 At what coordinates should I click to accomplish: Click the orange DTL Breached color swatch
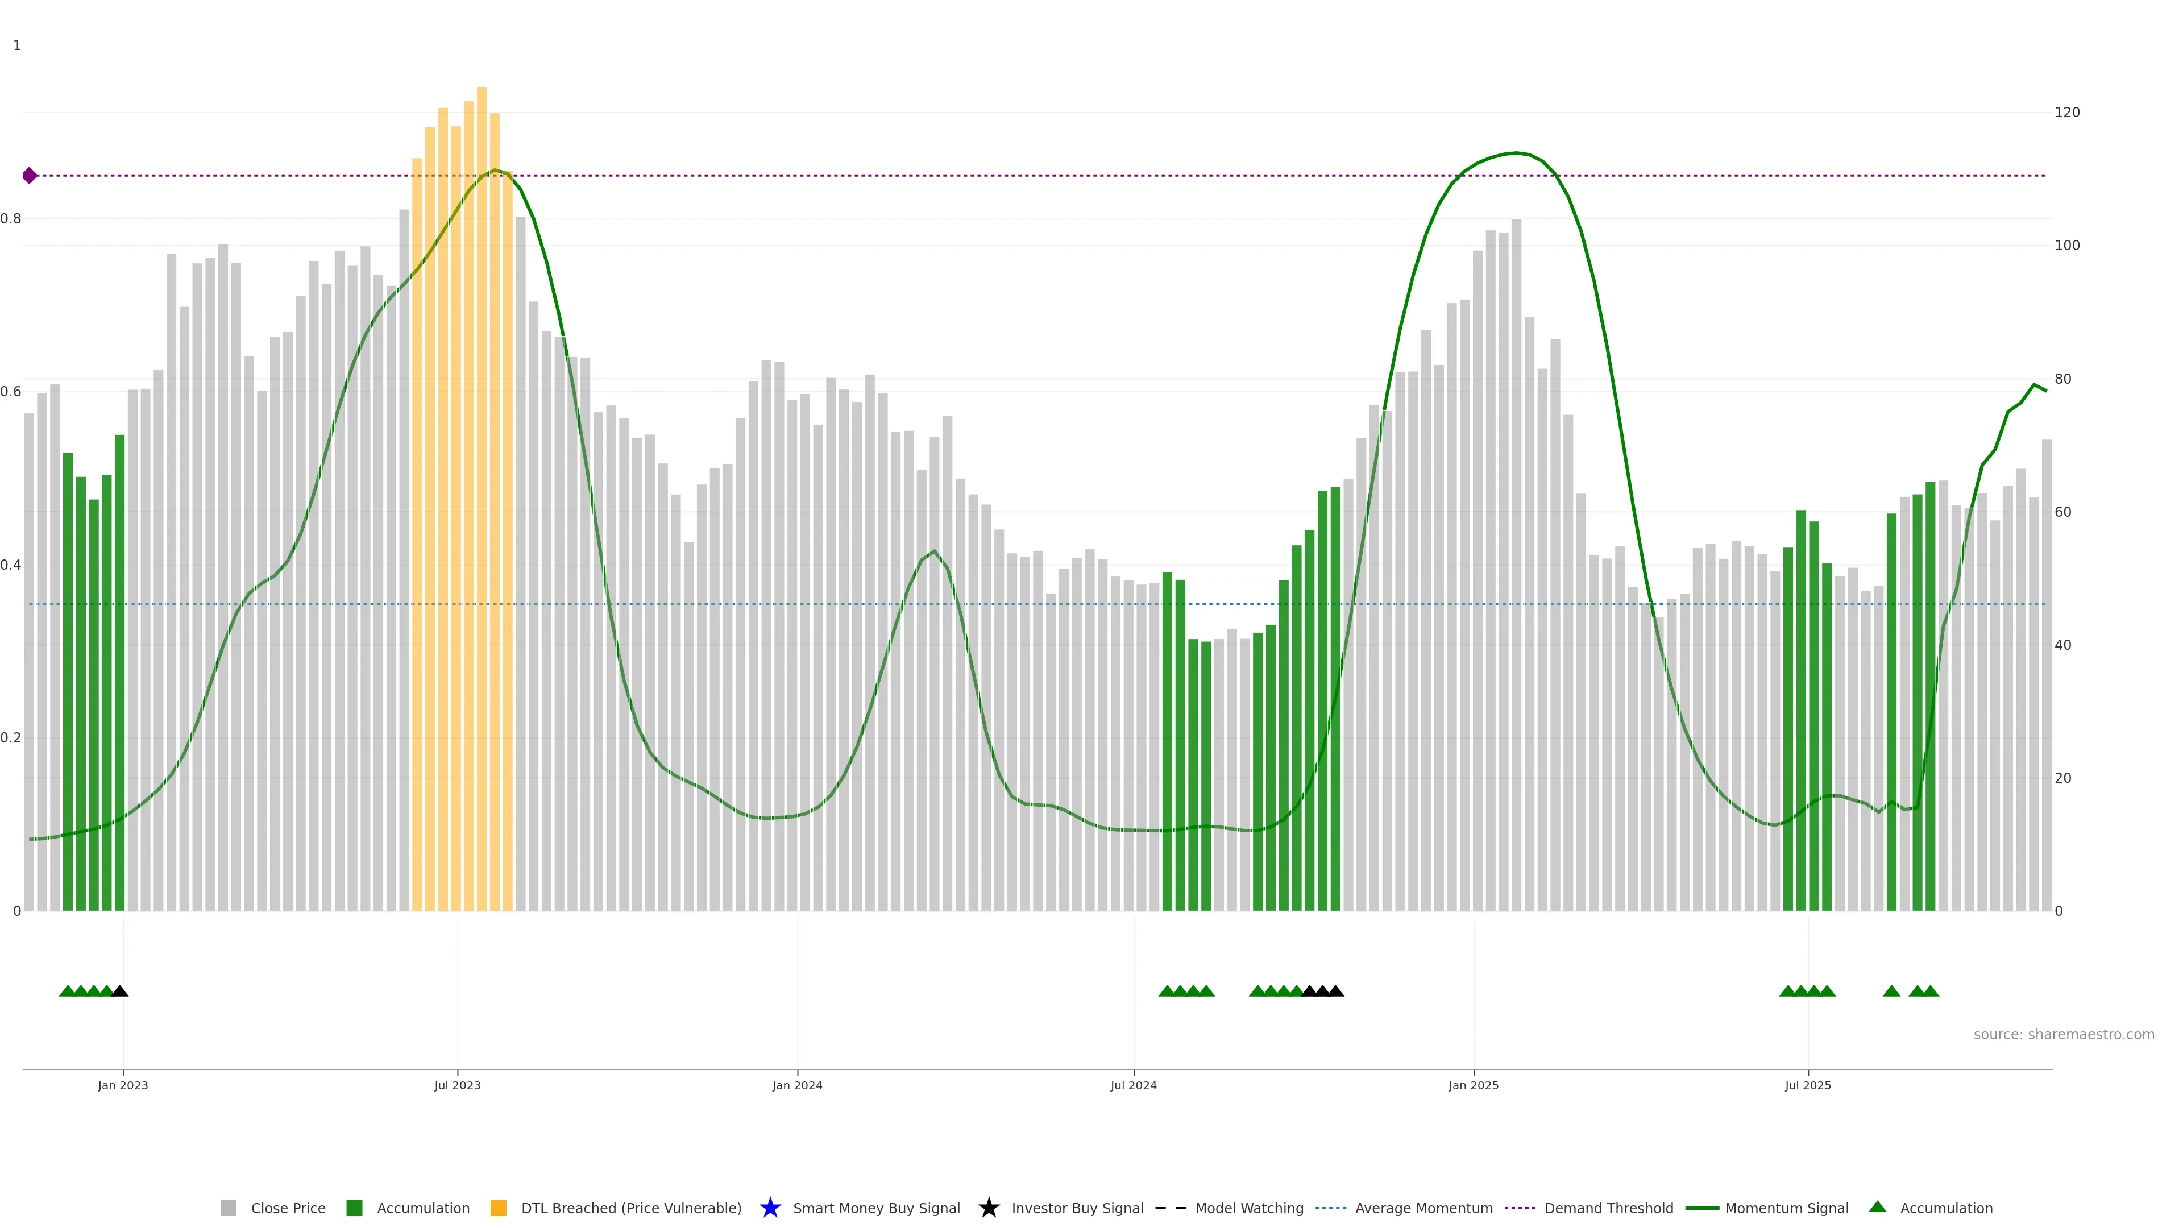tap(499, 1208)
